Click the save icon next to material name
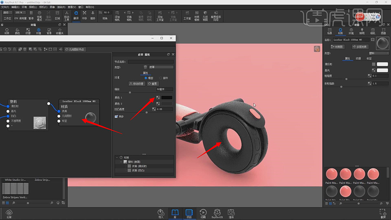The height and width of the screenshot is (220, 391). (372, 40)
